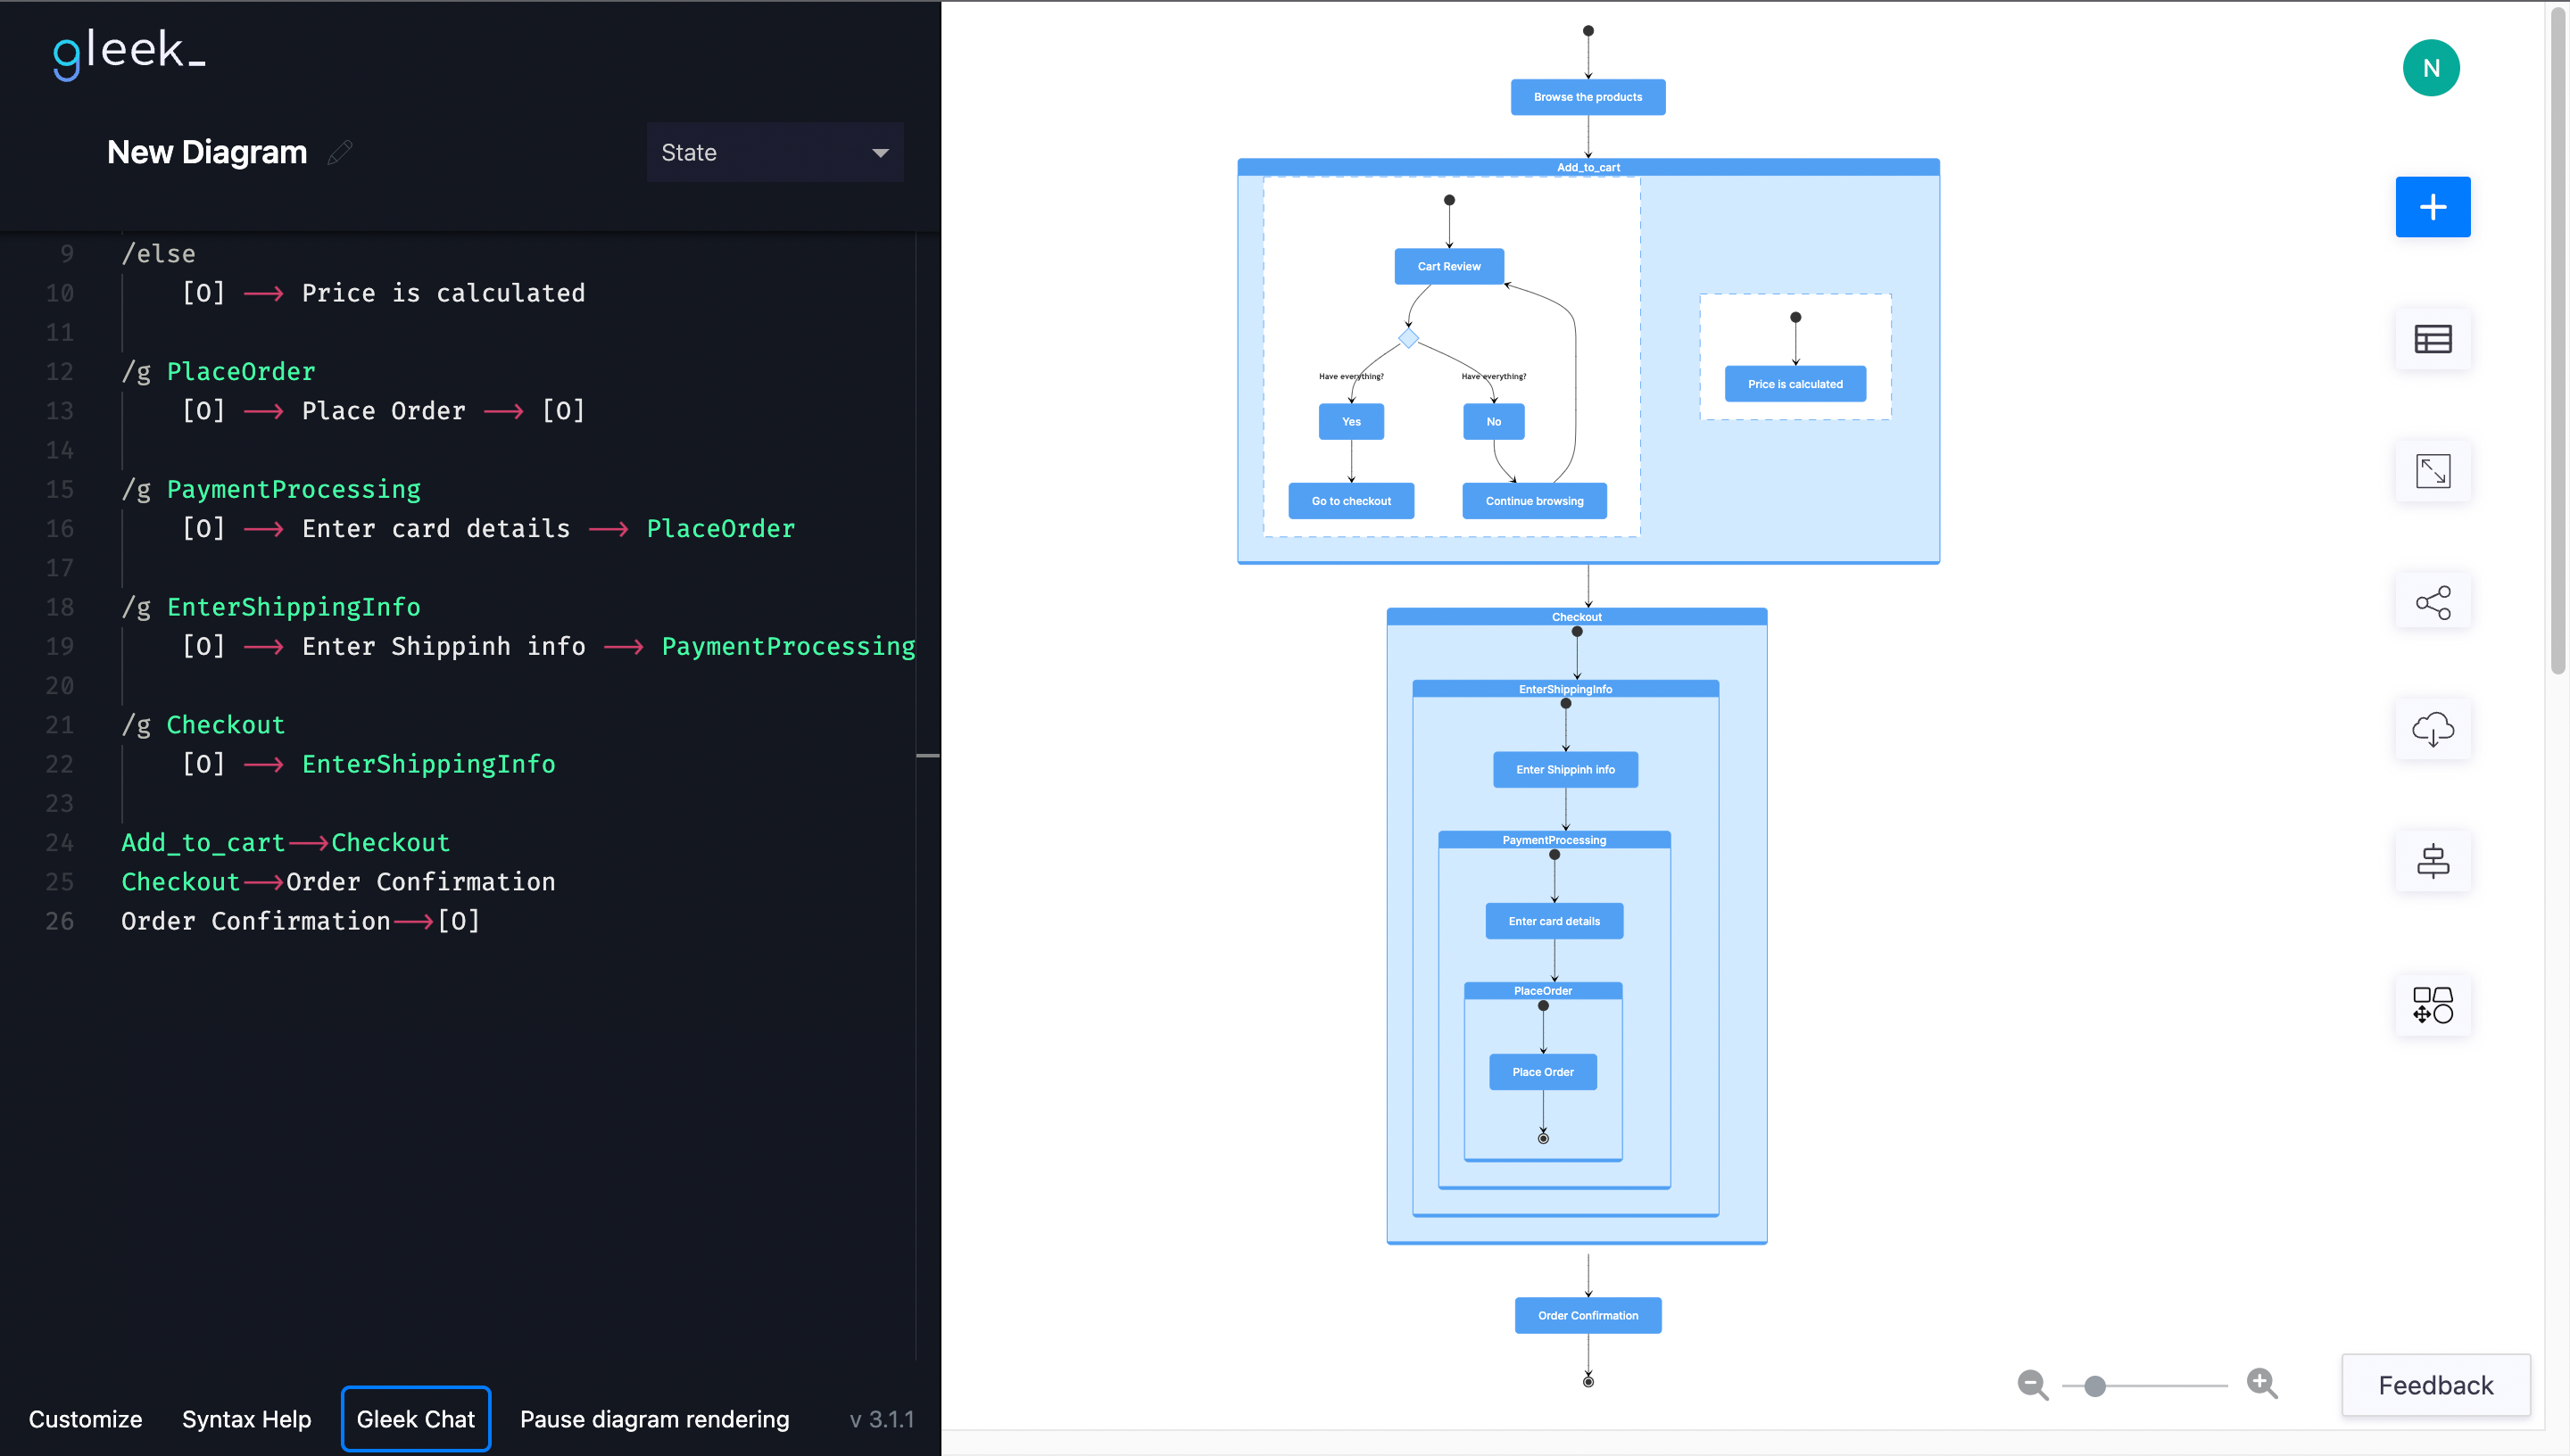Toggle diagram rendering pause button

(655, 1417)
